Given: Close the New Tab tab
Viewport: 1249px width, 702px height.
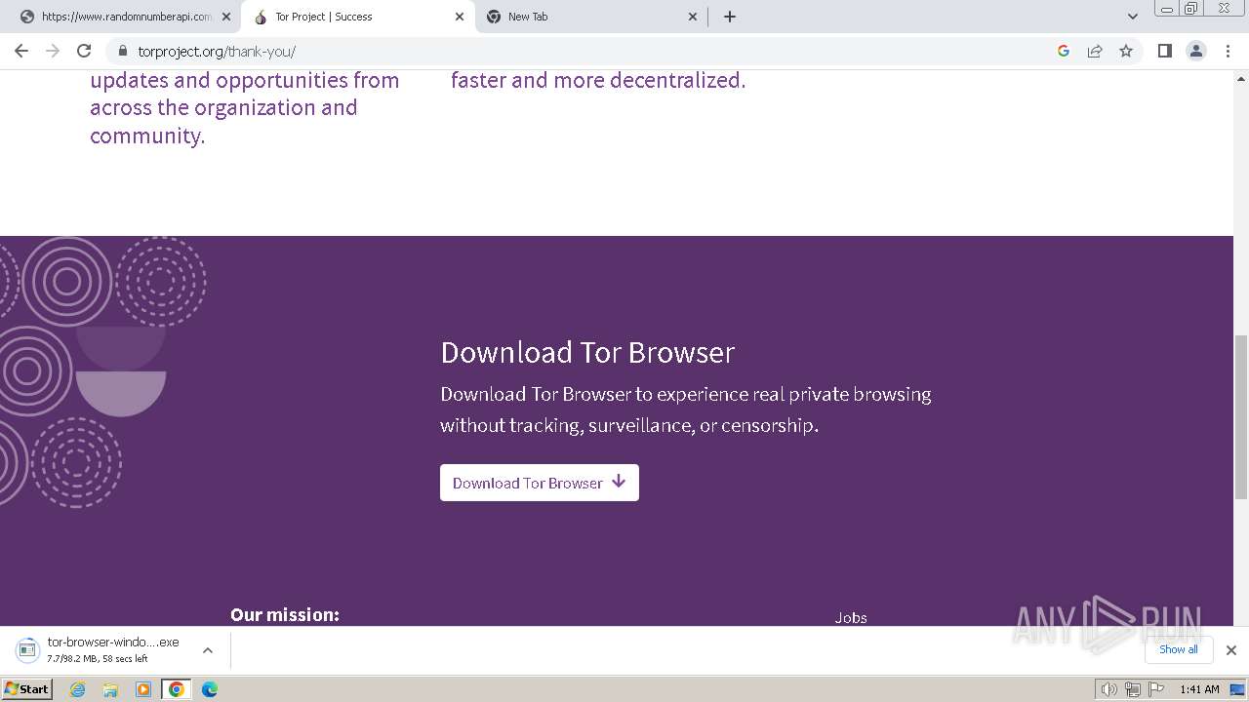Looking at the screenshot, I should (x=693, y=17).
